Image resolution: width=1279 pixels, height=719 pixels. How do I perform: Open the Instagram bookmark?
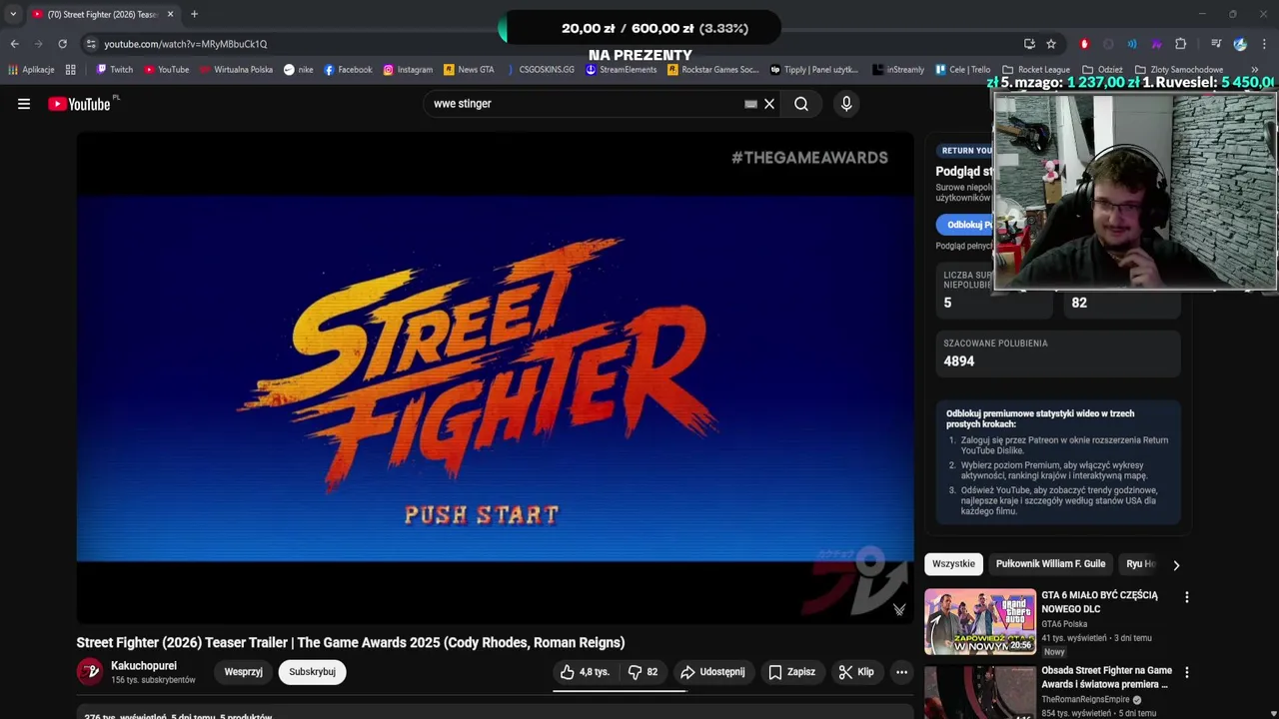click(408, 70)
